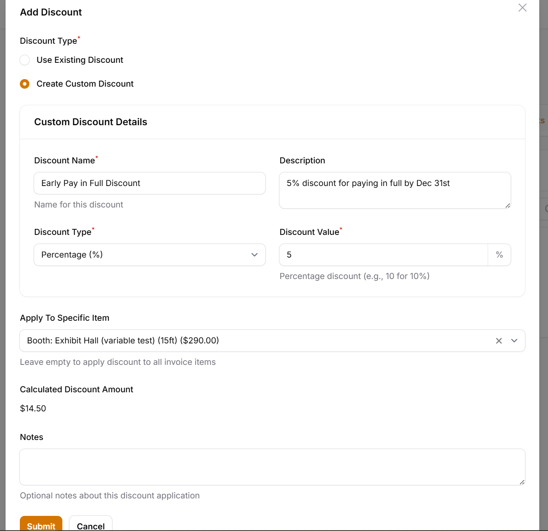Click the Discount Name field label
This screenshot has height=531, width=548.
(64, 161)
